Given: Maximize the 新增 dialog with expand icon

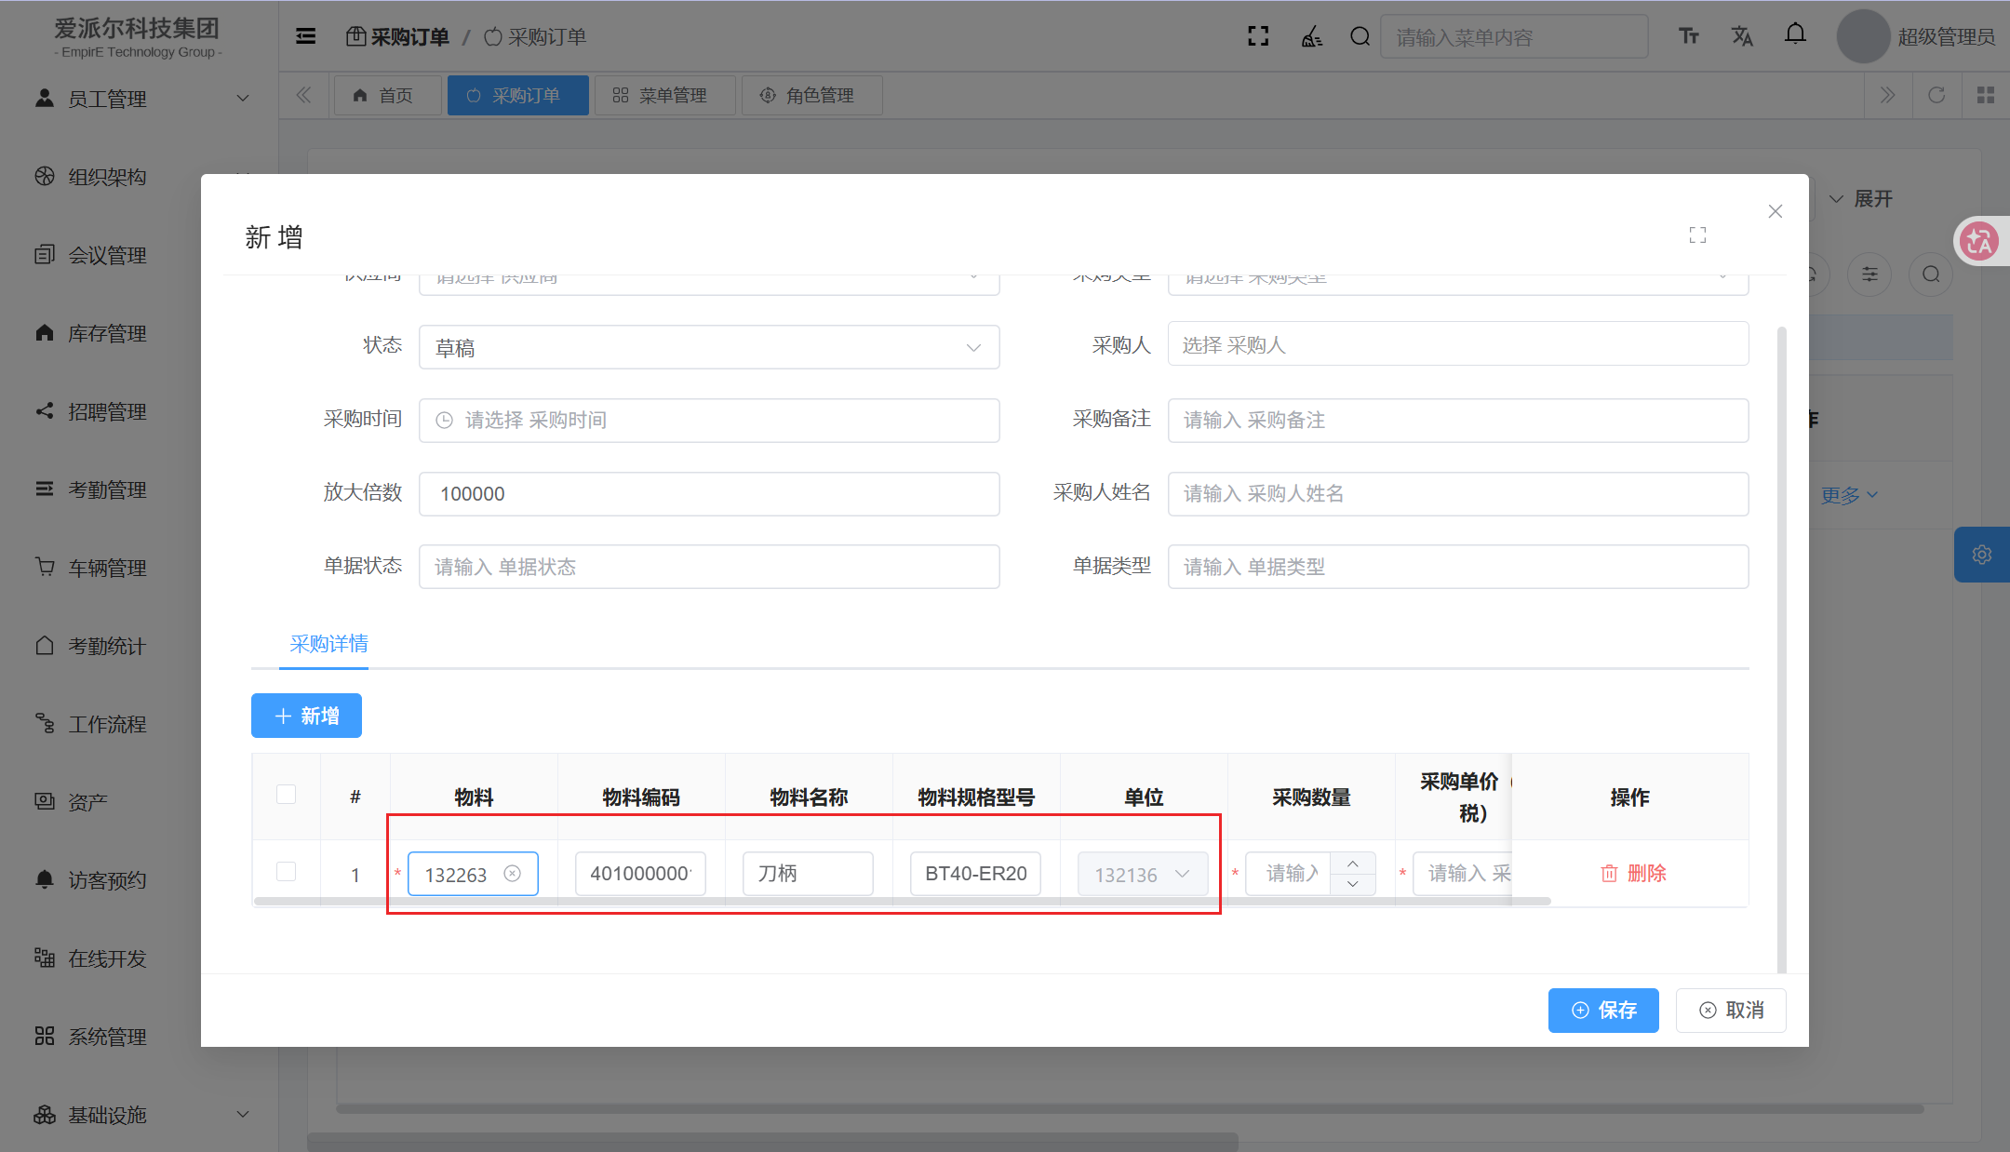Looking at the screenshot, I should 1697,235.
